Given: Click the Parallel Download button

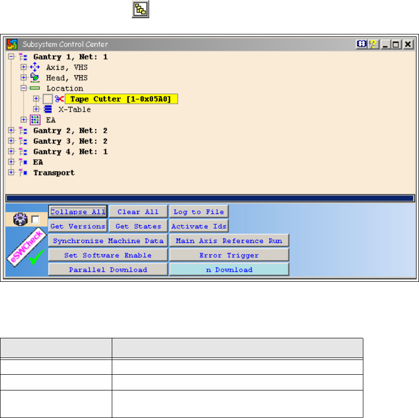Looking at the screenshot, I should pyautogui.click(x=108, y=269).
